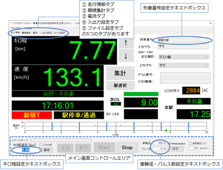Click the 駅選択 button
Viewport: 223px width, 170px height.
(120, 86)
